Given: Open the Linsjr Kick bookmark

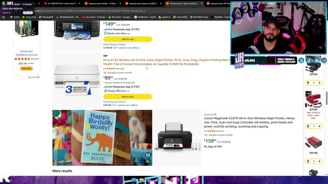Looking at the screenshot, I should 29,17.
